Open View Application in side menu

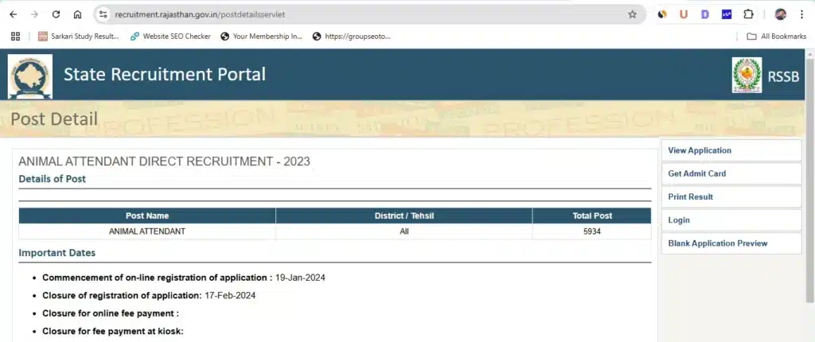click(x=731, y=150)
